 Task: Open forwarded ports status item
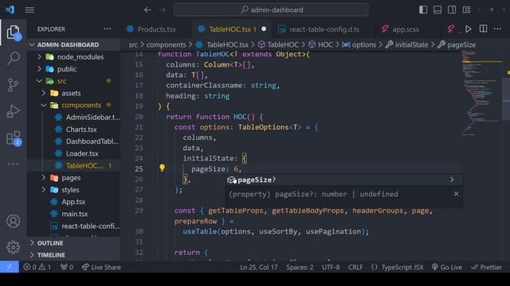tap(67, 267)
